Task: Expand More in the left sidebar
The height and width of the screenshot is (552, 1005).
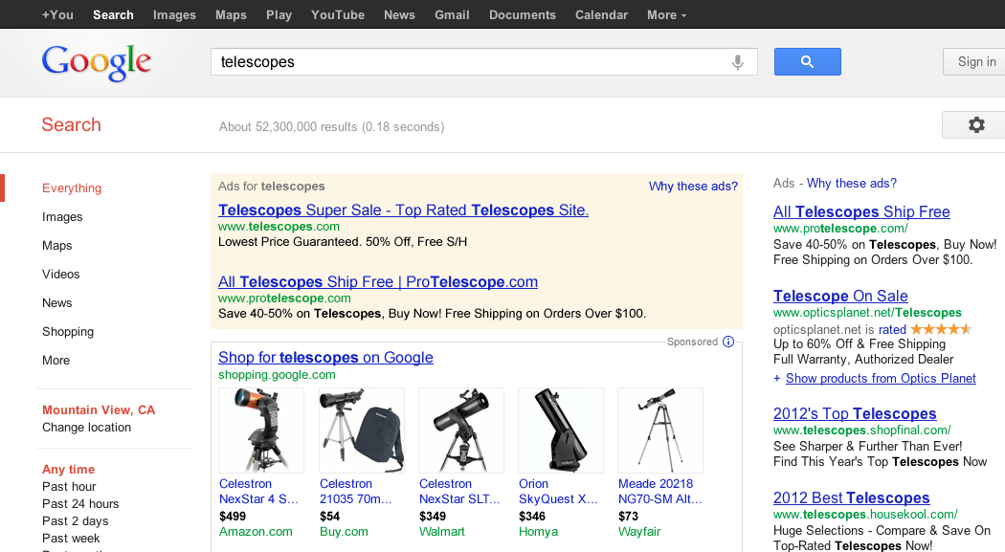Action: pos(56,361)
